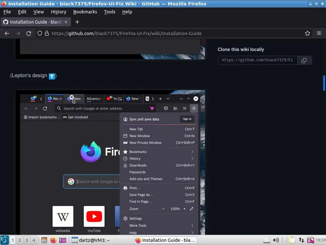Open the History menu
This screenshot has height=245, width=326.
[59, 12]
